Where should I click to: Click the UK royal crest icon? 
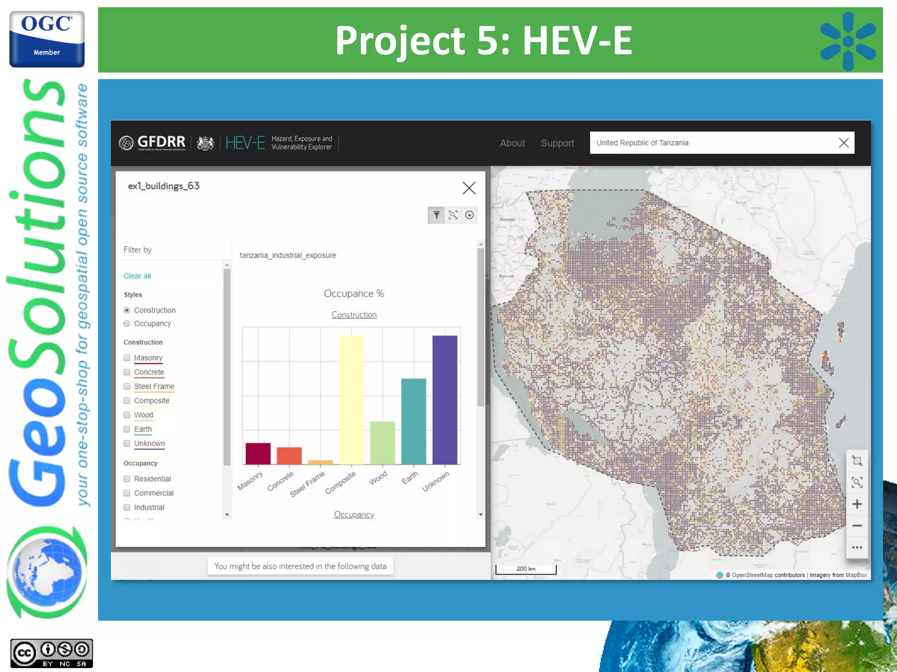pos(205,143)
